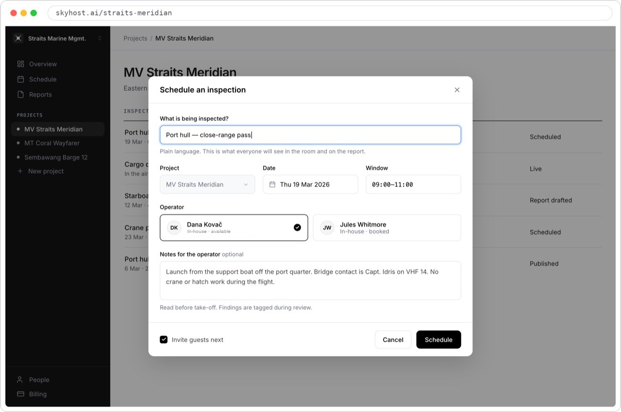This screenshot has width=621, height=412.
Task: Click the What is being inspected field
Action: click(310, 135)
